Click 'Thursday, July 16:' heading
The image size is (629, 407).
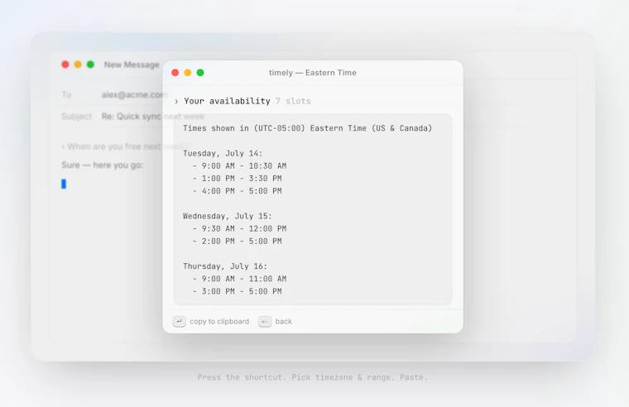click(225, 266)
